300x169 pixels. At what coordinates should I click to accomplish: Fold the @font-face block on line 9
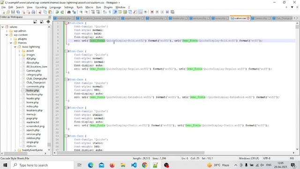click(x=66, y=51)
